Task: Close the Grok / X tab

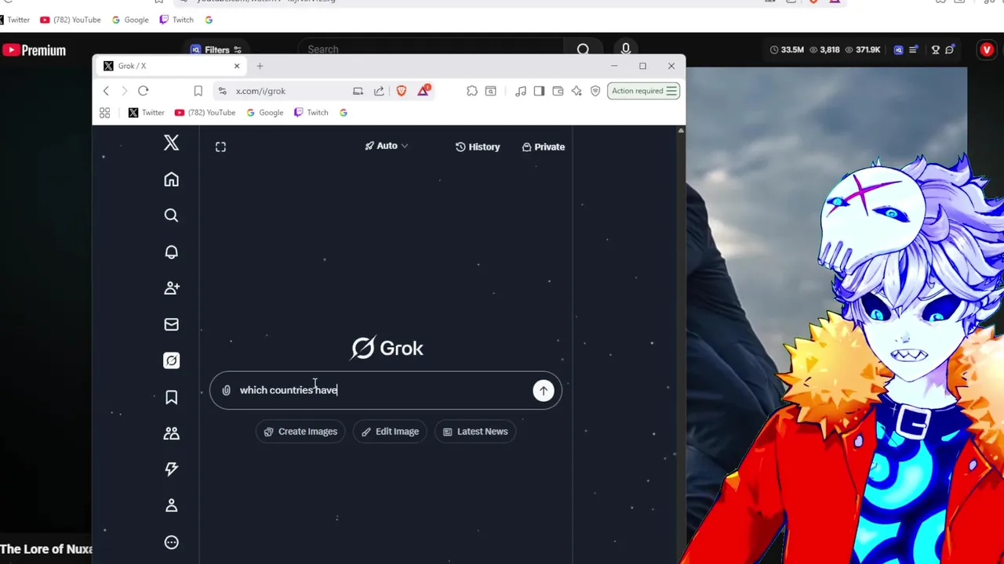Action: [236, 66]
